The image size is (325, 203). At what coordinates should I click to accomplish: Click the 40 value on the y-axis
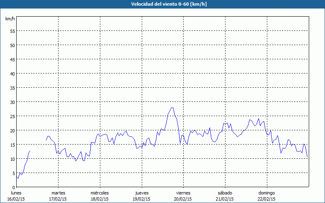[12, 73]
